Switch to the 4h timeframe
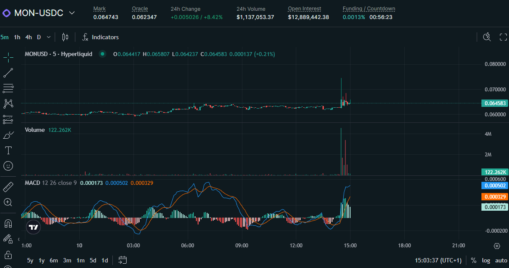 tap(28, 37)
